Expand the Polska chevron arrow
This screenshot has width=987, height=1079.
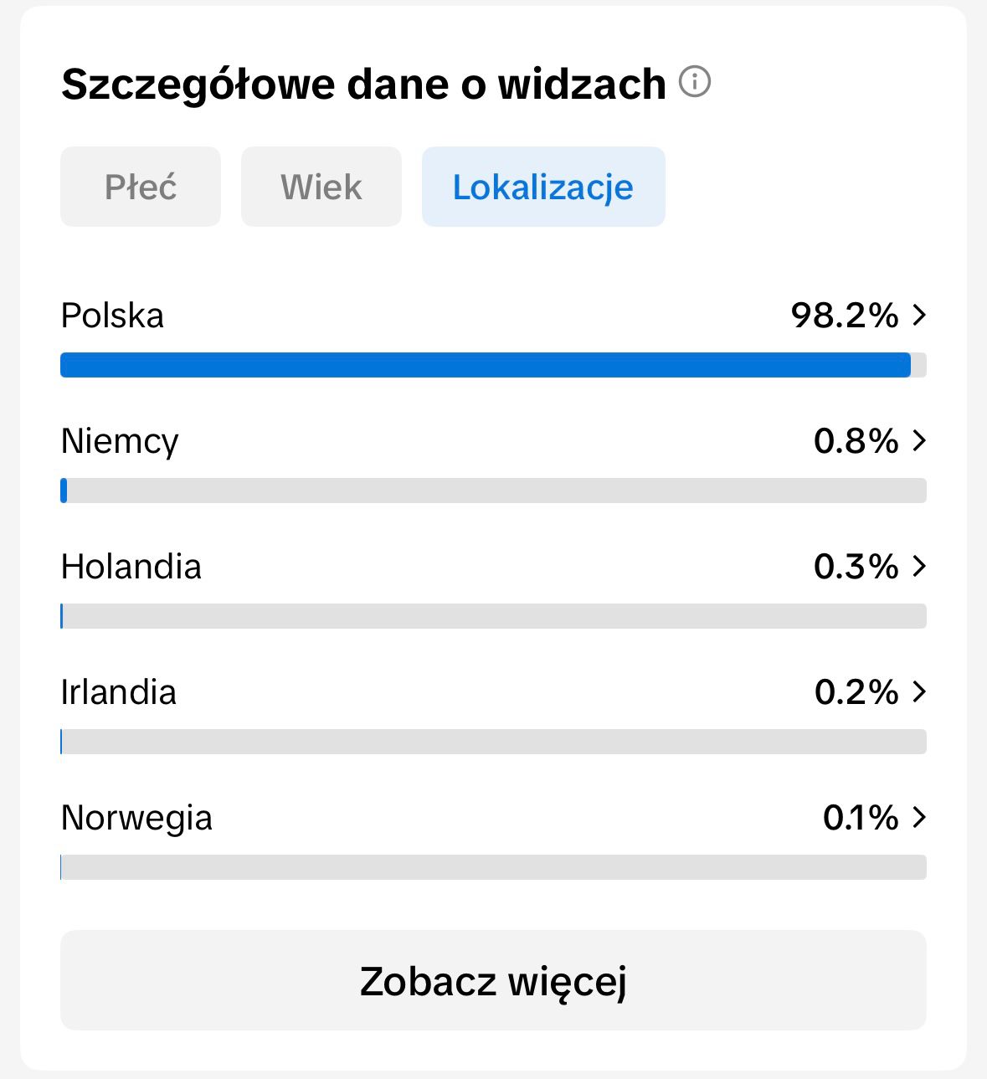click(919, 316)
